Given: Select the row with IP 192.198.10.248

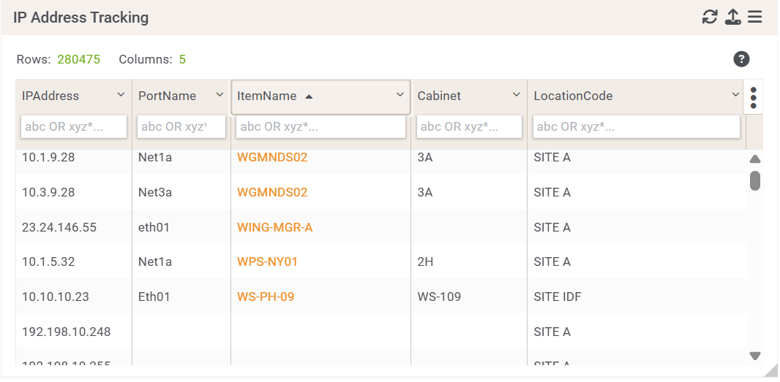Looking at the screenshot, I should 67,332.
